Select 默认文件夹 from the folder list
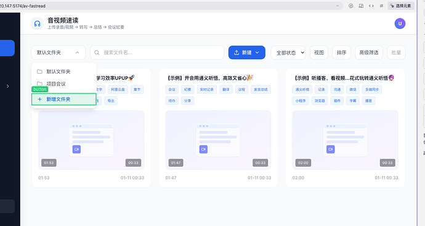This screenshot has width=425, height=226. click(x=64, y=72)
